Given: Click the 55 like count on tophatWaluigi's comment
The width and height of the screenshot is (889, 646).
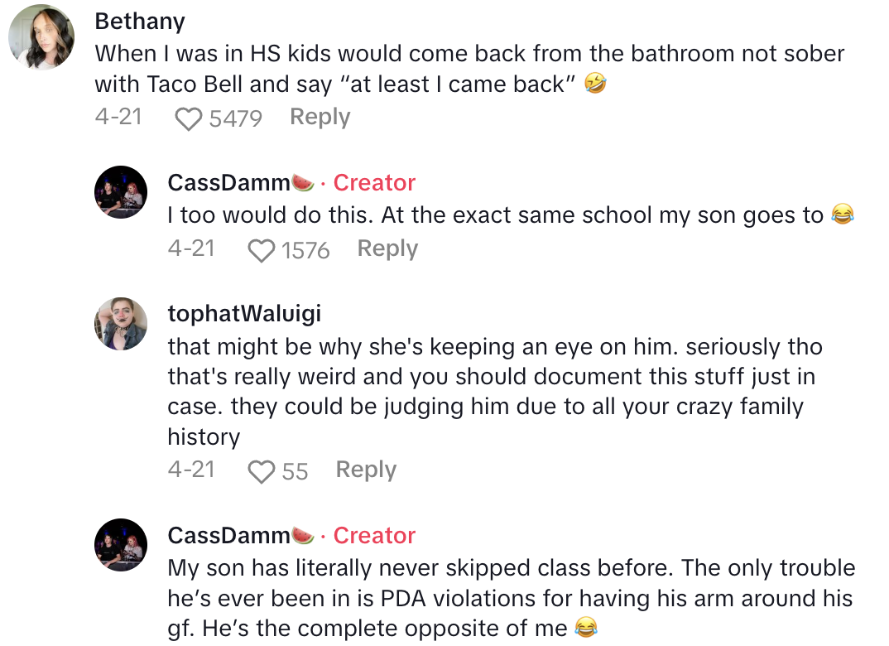Looking at the screenshot, I should click(295, 471).
